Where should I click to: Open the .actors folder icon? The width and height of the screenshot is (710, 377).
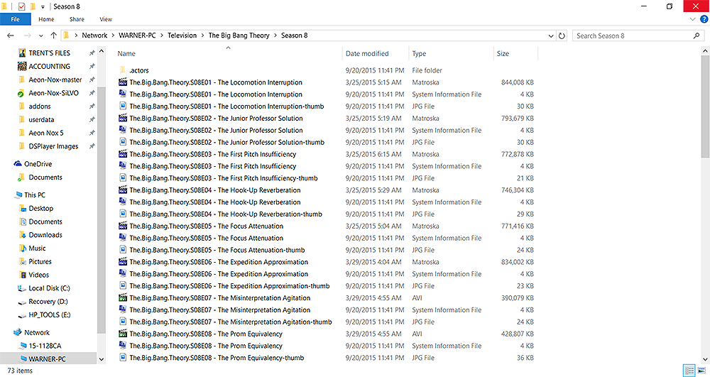click(x=122, y=70)
